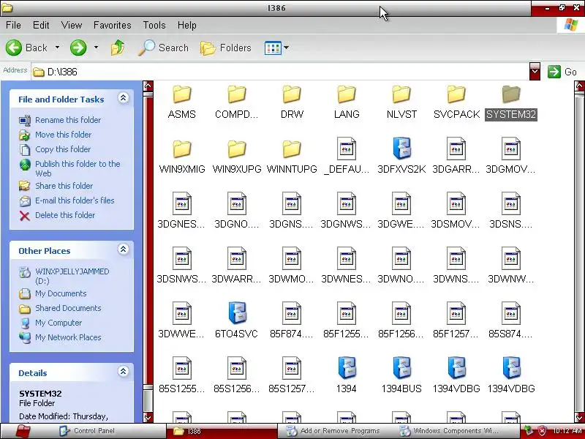
Task: Click Publish this folder to the Web
Action: [78, 168]
